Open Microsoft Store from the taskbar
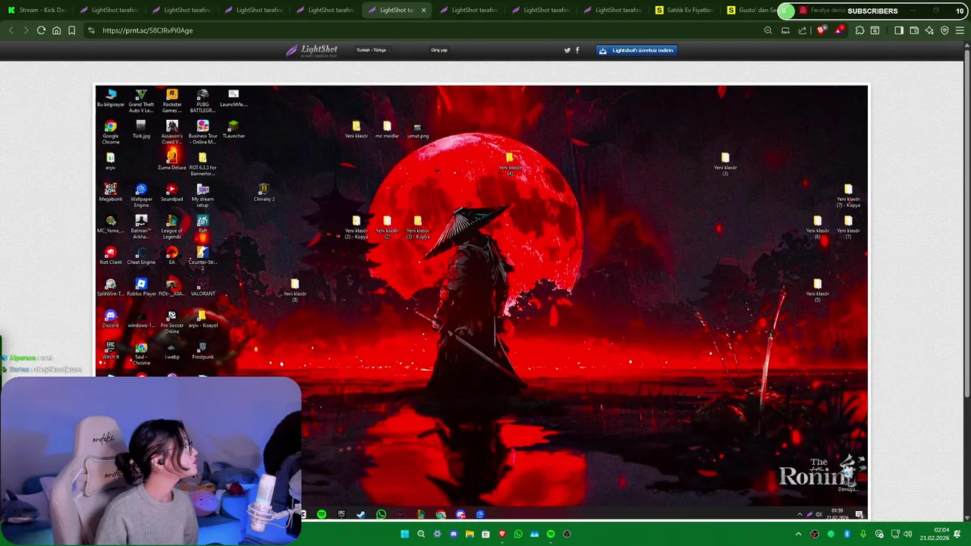The width and height of the screenshot is (971, 546). point(485,534)
